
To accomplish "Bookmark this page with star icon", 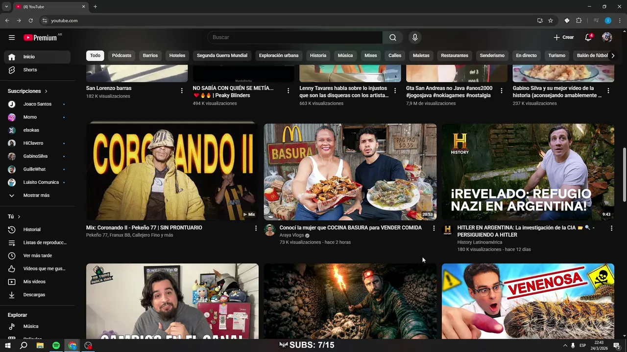I will coord(551,21).
